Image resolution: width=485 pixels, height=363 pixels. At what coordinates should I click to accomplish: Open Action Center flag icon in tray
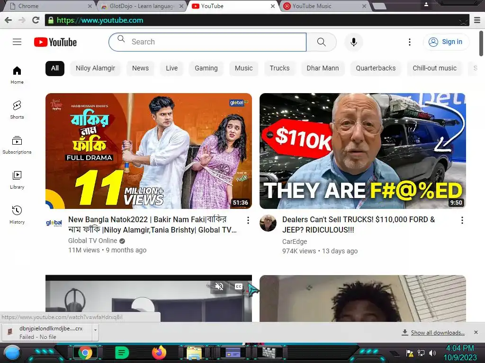[x=410, y=353]
